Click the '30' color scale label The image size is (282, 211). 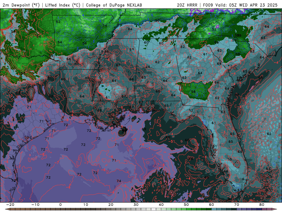point(136,205)
